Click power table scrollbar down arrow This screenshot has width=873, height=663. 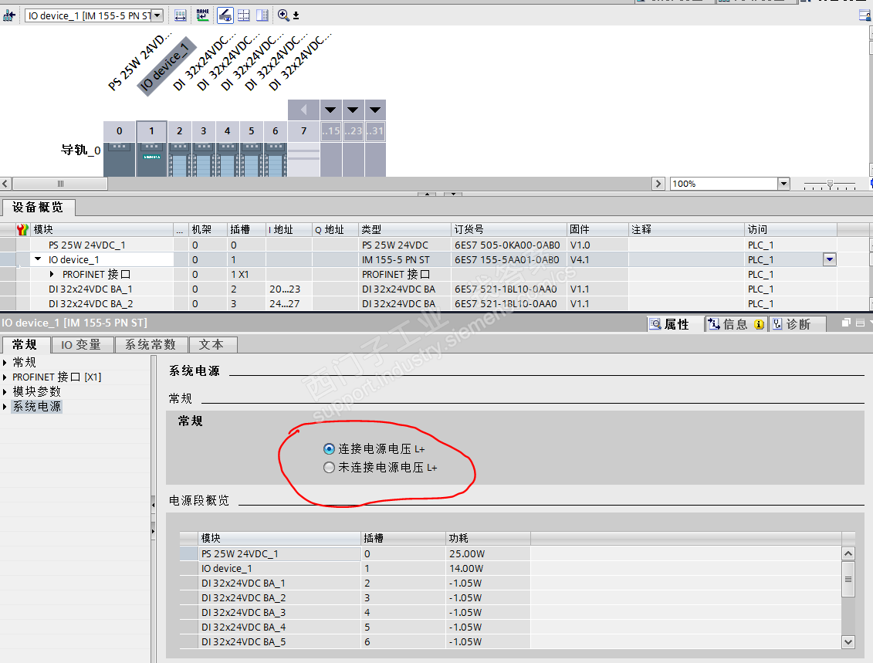click(x=848, y=642)
